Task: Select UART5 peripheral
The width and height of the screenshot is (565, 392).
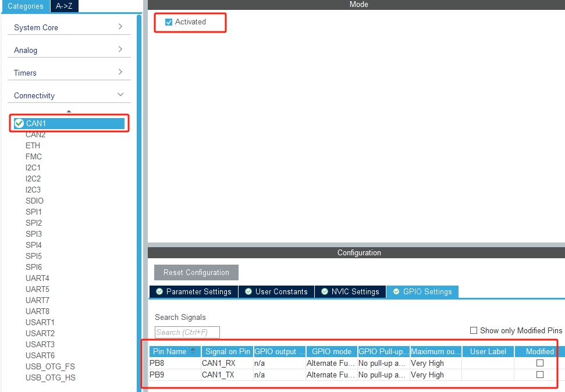Action: coord(37,289)
